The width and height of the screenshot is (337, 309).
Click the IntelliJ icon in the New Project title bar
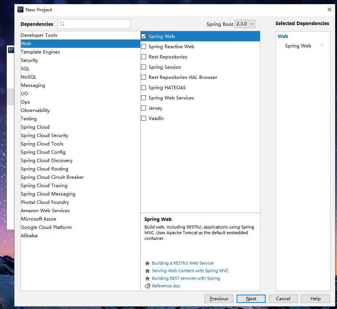20,9
